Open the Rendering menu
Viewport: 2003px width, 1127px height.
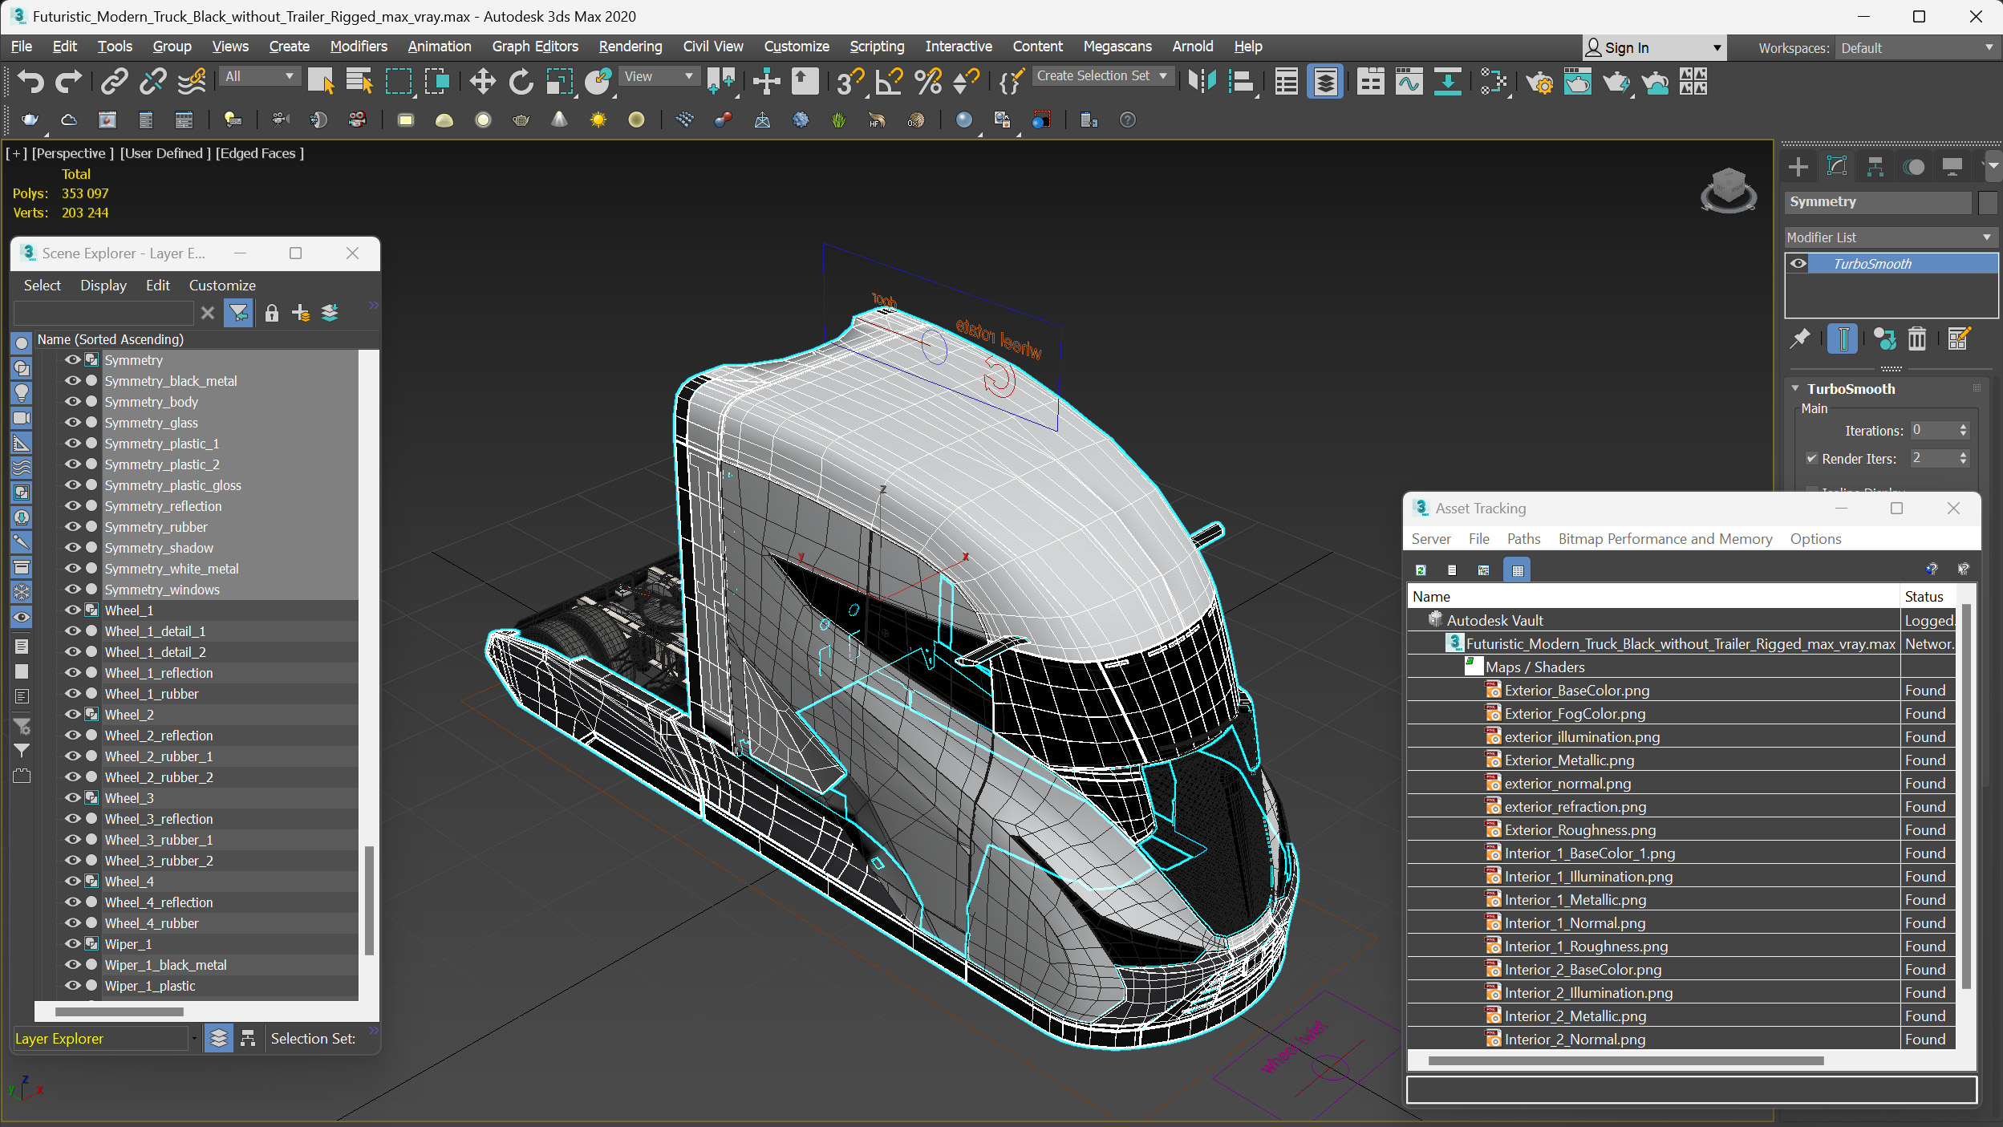pos(630,47)
